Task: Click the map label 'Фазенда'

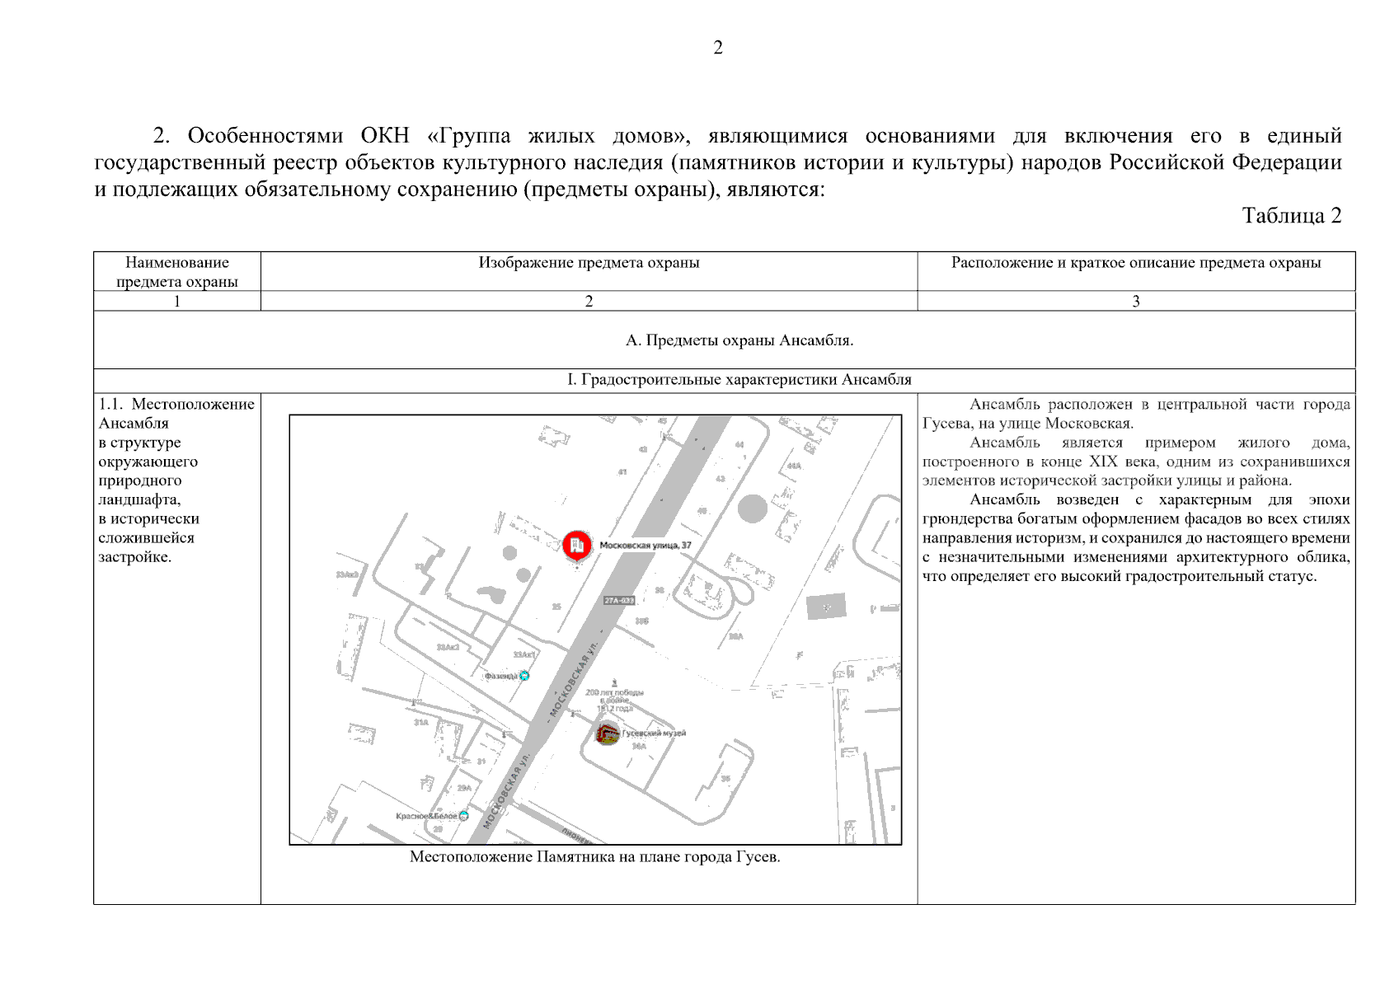Action: tap(501, 676)
